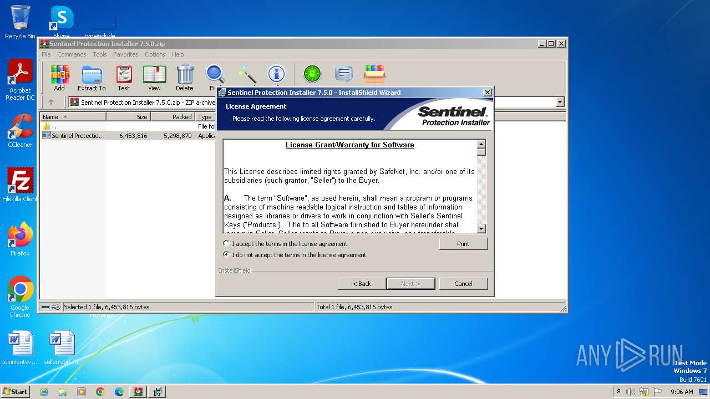Click the Chrome icon in taskbar
The image size is (710, 399).
tap(100, 392)
